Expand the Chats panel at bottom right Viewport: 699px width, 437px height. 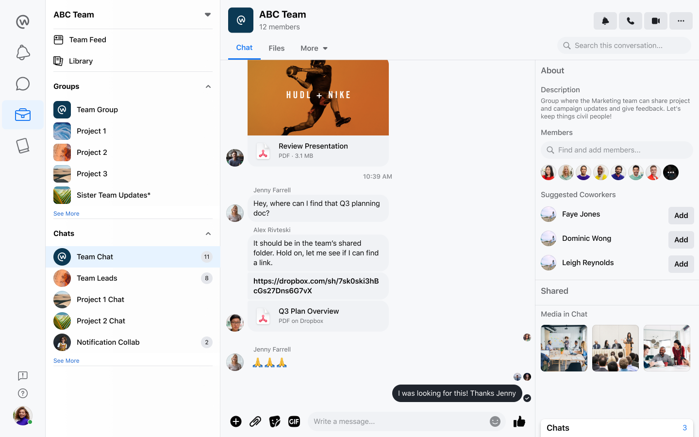617,428
